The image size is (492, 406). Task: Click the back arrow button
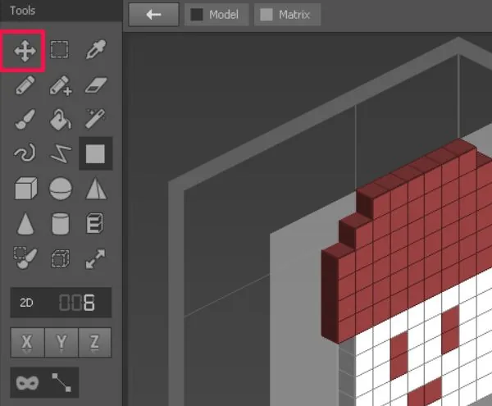(154, 15)
